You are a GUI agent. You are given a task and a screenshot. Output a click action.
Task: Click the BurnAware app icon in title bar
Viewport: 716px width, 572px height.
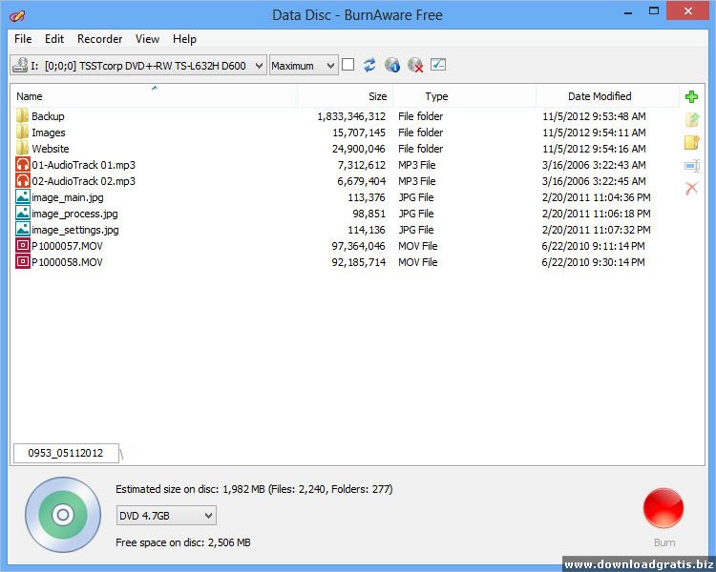point(16,15)
